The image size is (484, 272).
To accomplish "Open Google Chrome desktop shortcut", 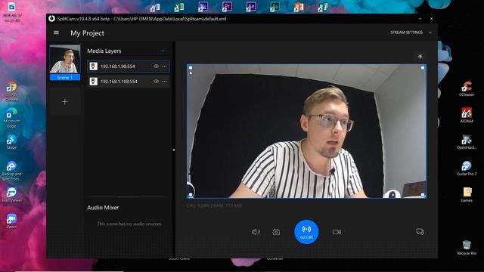I will coord(11,91).
